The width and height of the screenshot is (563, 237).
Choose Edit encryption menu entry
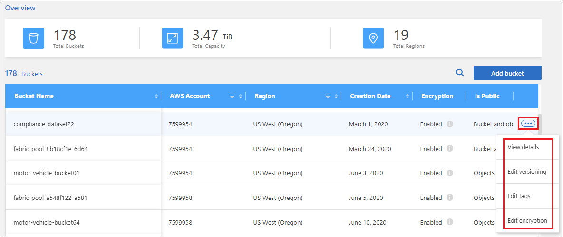point(527,221)
